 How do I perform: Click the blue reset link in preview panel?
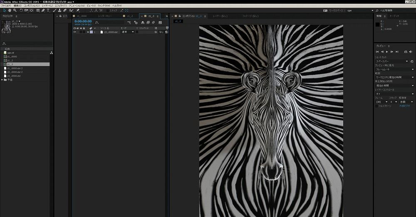pos(404,106)
